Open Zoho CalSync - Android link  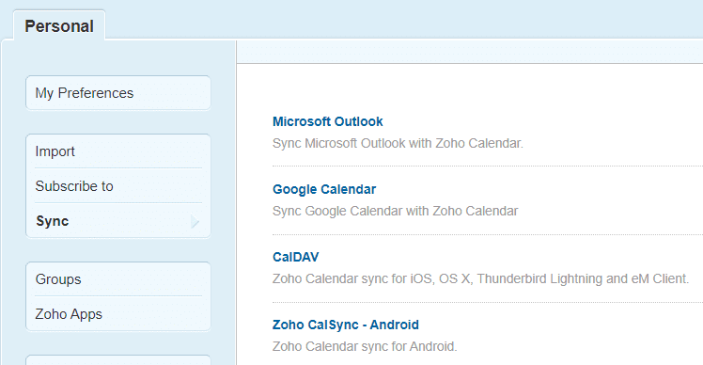346,325
